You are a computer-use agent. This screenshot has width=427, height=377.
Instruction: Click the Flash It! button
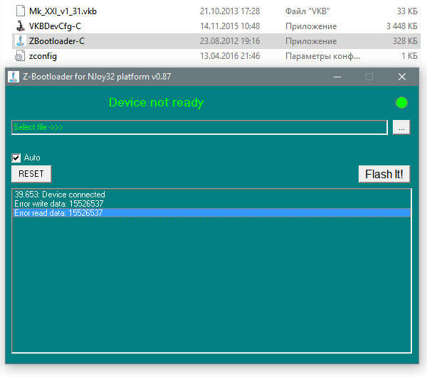click(x=384, y=174)
